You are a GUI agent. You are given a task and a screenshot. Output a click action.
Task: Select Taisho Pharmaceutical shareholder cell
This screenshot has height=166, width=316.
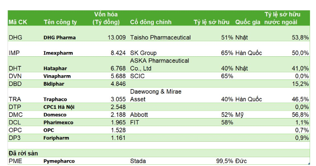coord(160,37)
